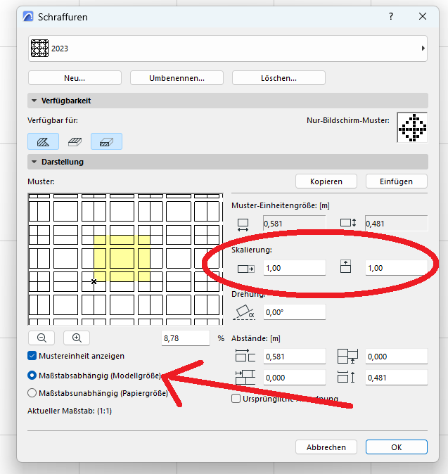Zoom in on the pattern preview

(x=77, y=338)
